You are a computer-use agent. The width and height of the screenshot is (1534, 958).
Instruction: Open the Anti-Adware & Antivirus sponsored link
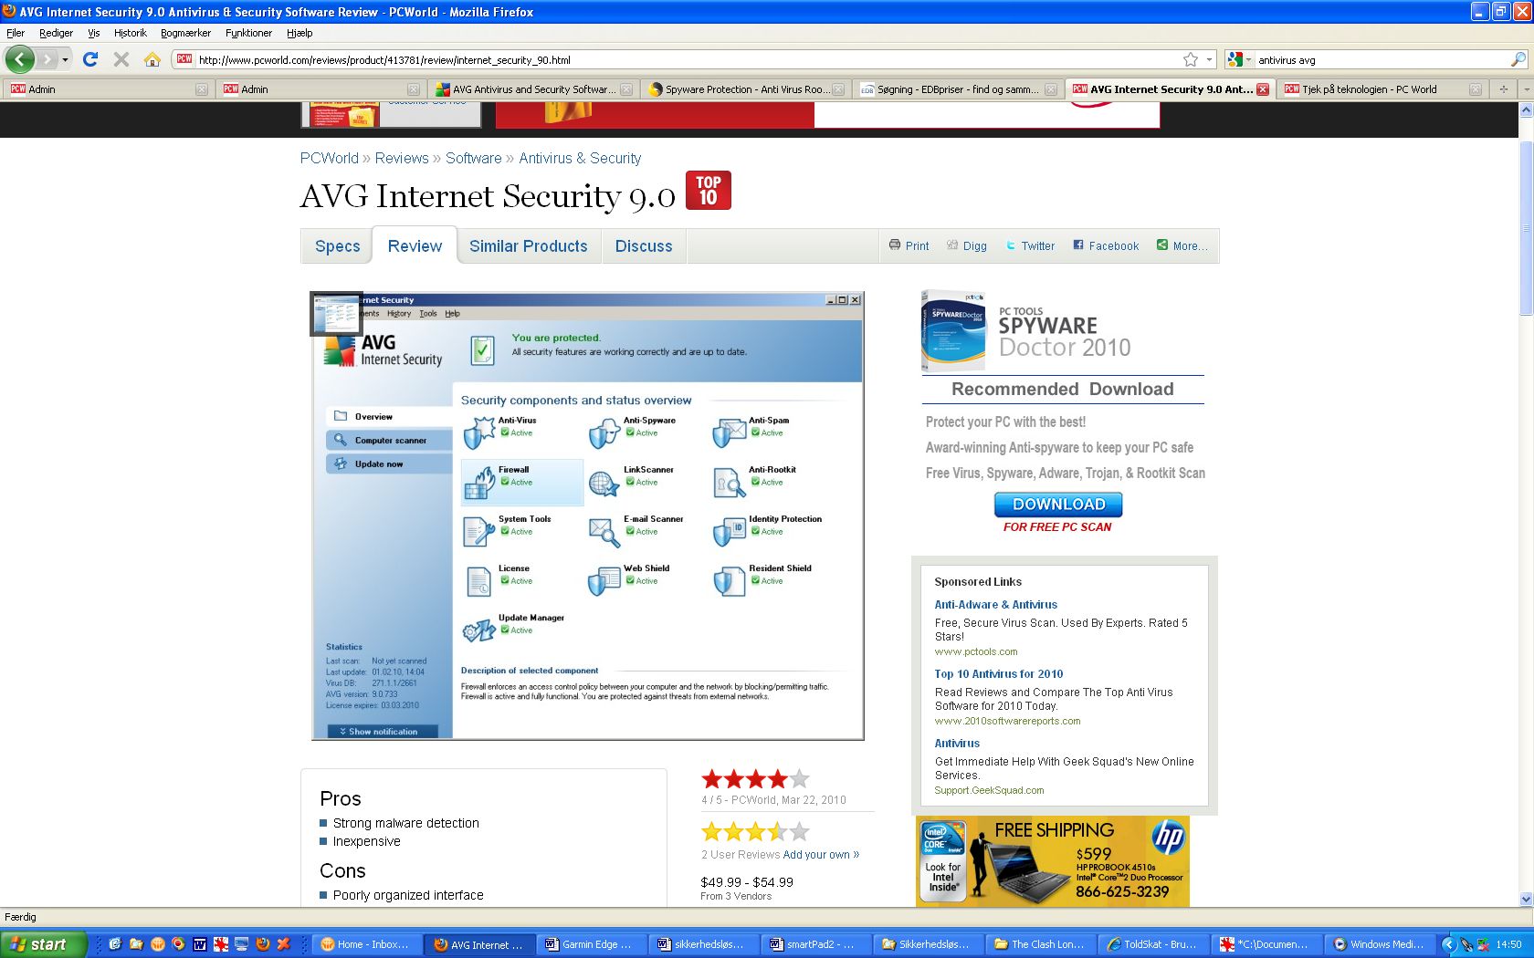pos(995,605)
